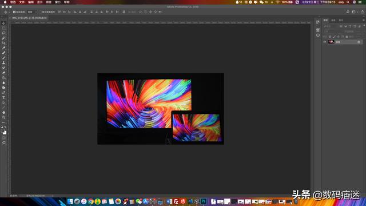Select the Path Selection tool
The image size is (366, 206).
(3, 102)
